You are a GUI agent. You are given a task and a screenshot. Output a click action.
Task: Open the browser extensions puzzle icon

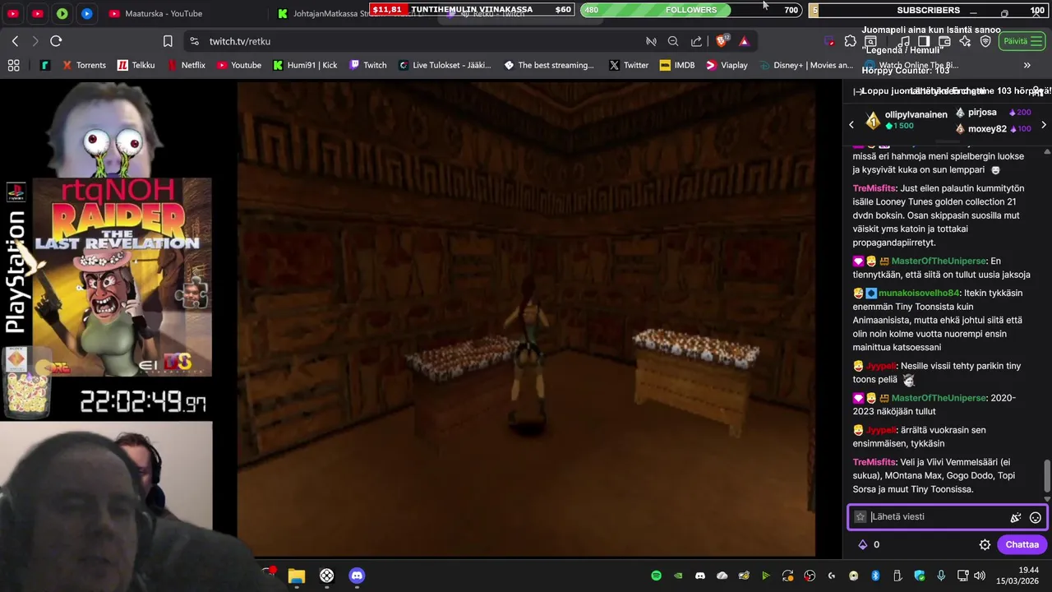point(850,41)
